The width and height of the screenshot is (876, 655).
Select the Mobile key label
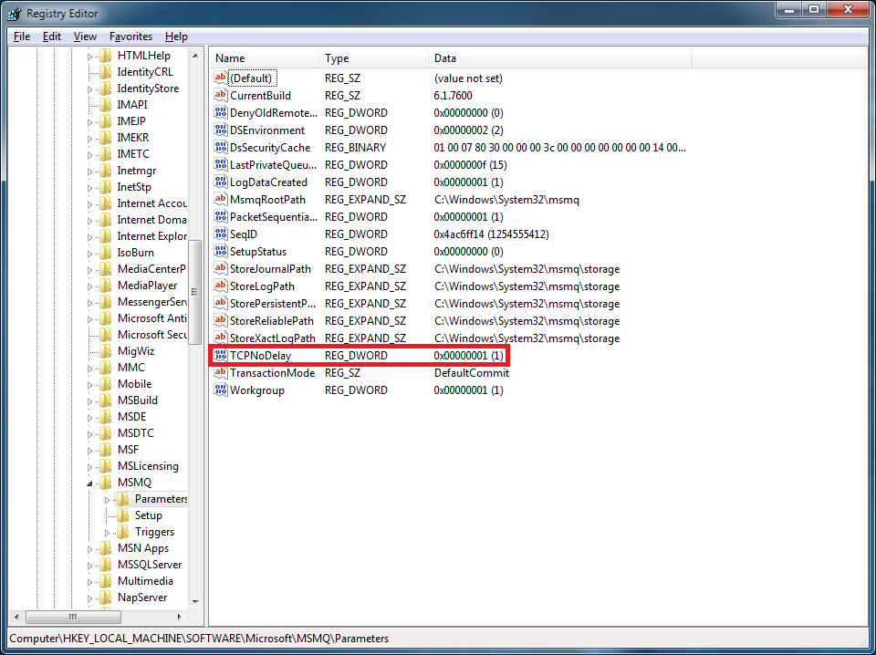135,384
